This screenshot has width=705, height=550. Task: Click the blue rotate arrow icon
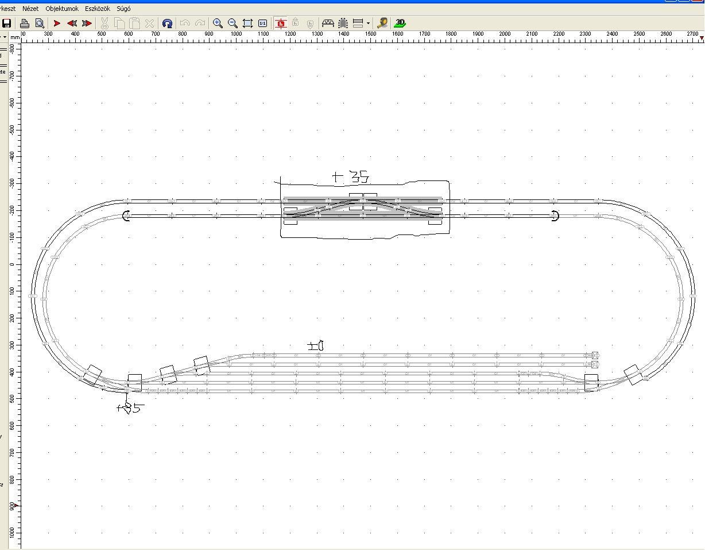pyautogui.click(x=167, y=24)
